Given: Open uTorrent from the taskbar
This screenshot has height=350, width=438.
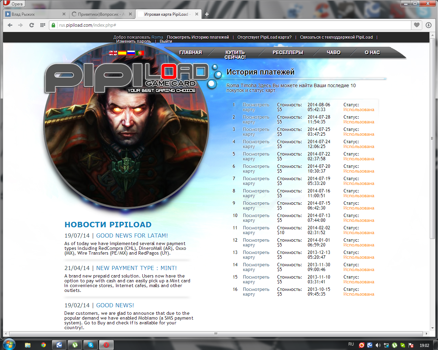Looking at the screenshot, I should 75,345.
